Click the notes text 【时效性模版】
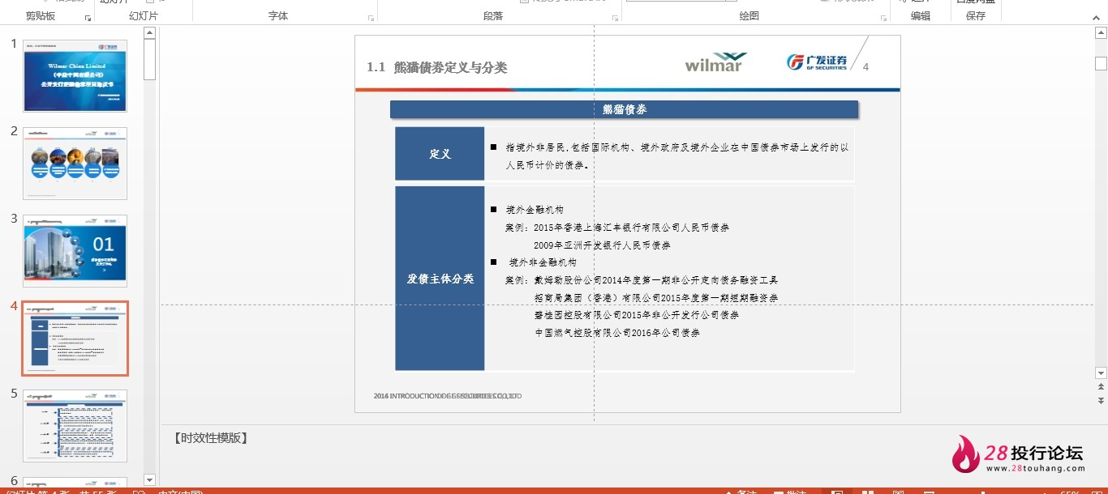Viewport: 1108px width, 494px height. point(210,438)
